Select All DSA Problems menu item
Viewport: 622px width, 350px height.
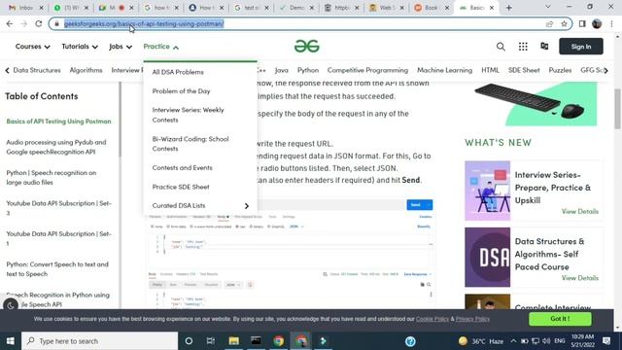(x=178, y=72)
